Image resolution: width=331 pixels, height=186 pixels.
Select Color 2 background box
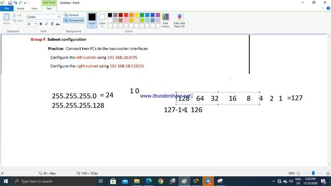pos(102,20)
